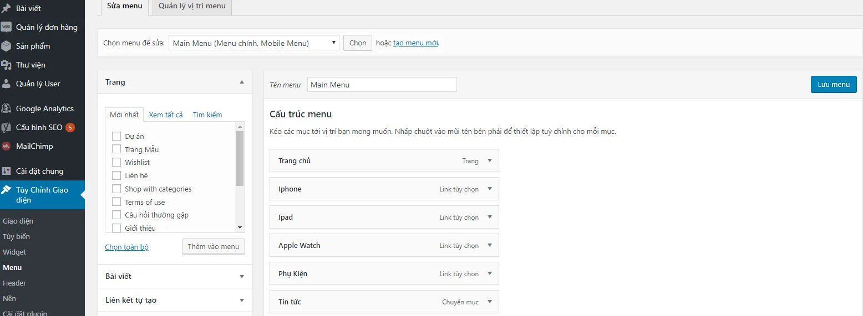Open the Xem tất cả tab
Viewport: 863px width, 316px height.
pos(165,115)
